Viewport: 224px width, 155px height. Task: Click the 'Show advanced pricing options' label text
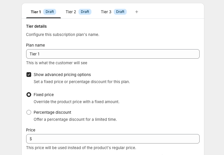tap(62, 75)
